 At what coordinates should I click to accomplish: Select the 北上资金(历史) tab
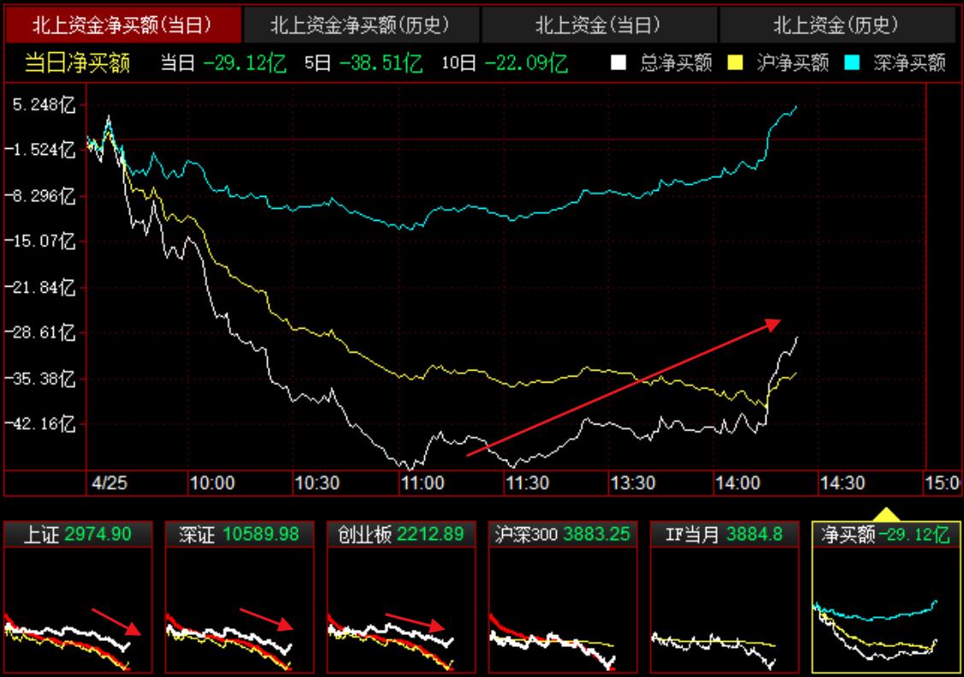pos(836,26)
